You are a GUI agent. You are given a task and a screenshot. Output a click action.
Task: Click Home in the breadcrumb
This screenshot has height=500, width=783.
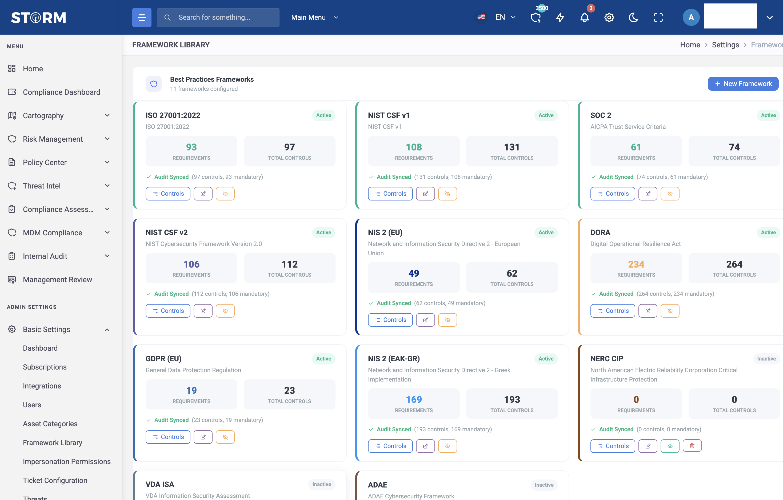(690, 45)
